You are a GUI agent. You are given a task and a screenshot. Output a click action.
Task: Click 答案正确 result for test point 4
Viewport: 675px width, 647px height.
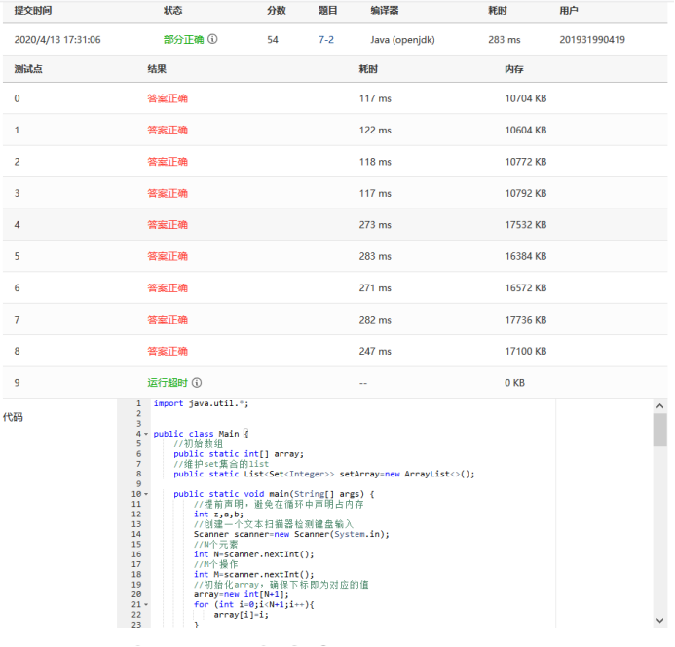pos(168,225)
